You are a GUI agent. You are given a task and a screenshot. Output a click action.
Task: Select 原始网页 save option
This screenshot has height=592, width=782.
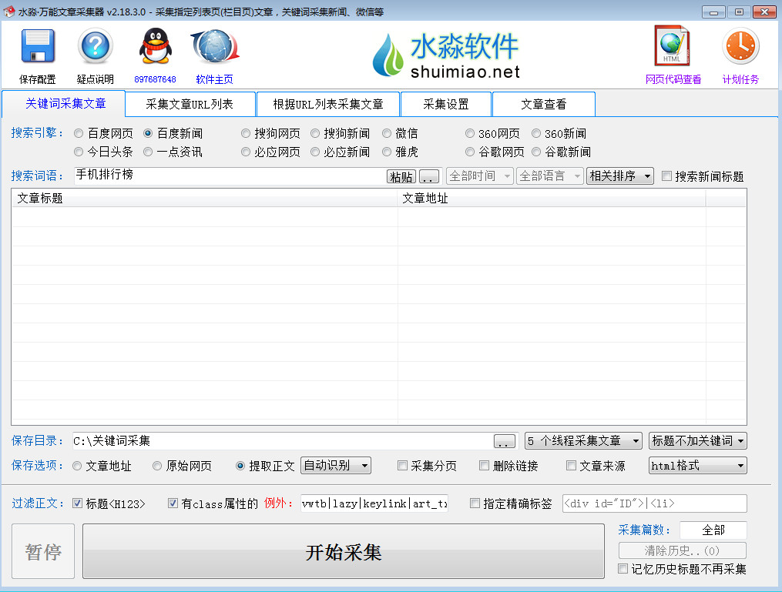(x=157, y=466)
